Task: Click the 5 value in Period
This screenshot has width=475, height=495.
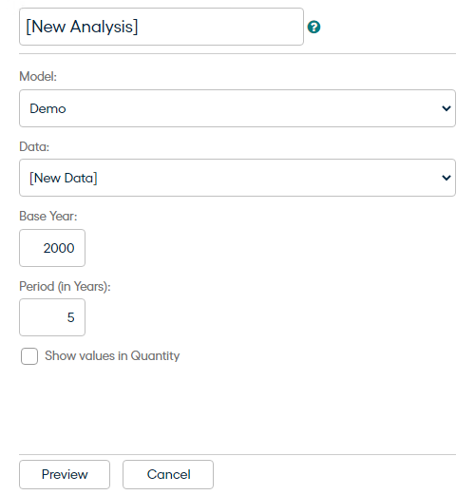Action: point(71,317)
